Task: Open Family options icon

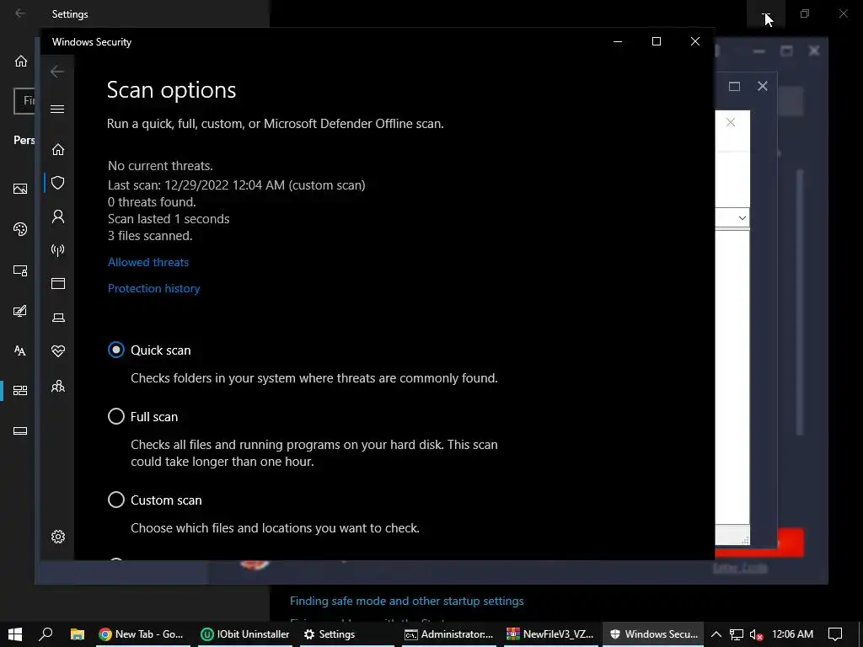Action: (x=58, y=386)
